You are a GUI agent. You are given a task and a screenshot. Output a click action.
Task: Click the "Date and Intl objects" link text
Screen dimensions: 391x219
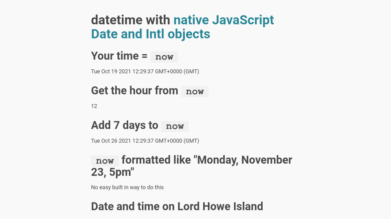click(x=150, y=34)
